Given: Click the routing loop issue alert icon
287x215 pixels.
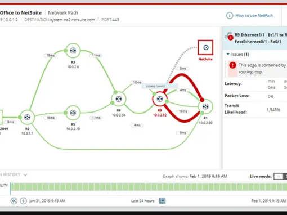Looking at the screenshot, I should [232, 65].
